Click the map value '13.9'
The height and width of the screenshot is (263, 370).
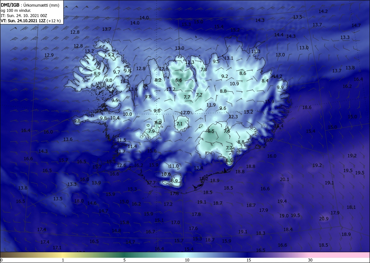[x=96, y=183]
